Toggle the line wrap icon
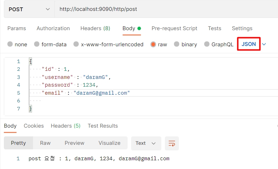278x169 pixels. [172, 143]
